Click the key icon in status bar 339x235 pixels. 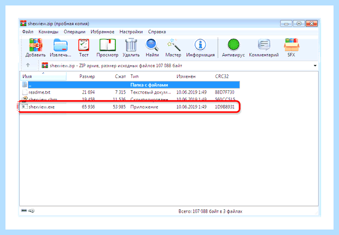[31, 210]
